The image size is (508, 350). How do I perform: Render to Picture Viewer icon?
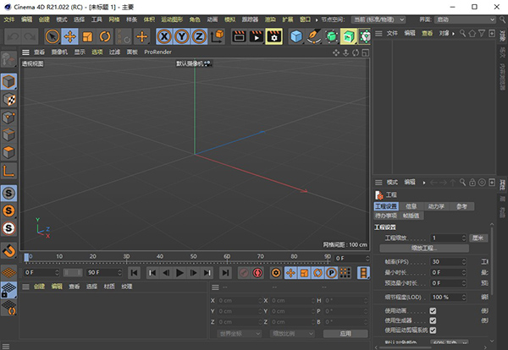pyautogui.click(x=257, y=36)
